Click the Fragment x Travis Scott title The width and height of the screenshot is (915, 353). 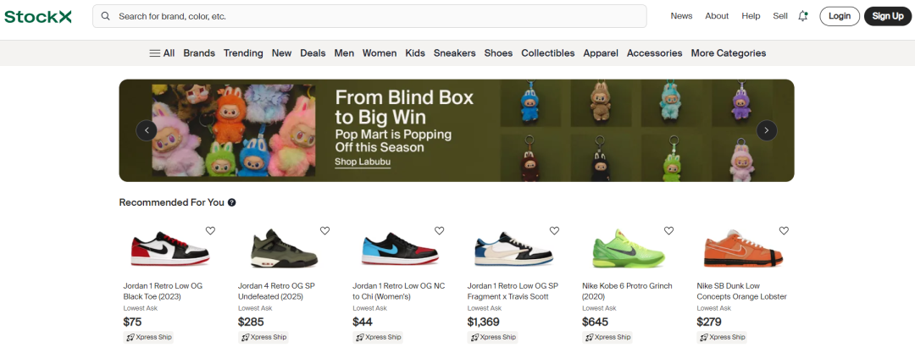tap(513, 291)
